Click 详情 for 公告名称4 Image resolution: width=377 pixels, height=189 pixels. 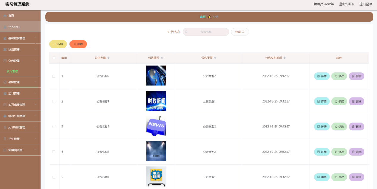(322, 101)
